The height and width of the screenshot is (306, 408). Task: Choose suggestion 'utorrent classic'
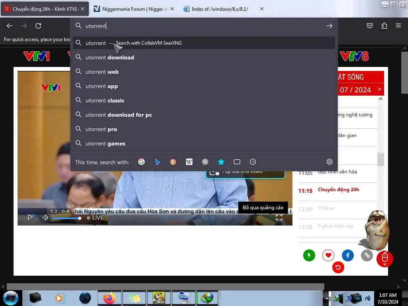[x=204, y=100]
